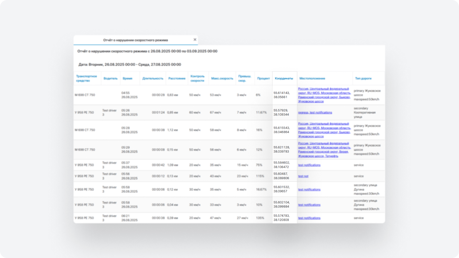459x258 pixels.
Task: Open test notifications link in 05:37 row
Action: point(309,165)
